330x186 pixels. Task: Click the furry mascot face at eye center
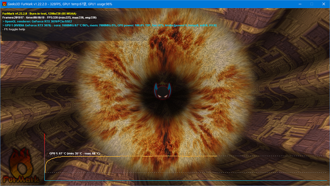(x=162, y=90)
